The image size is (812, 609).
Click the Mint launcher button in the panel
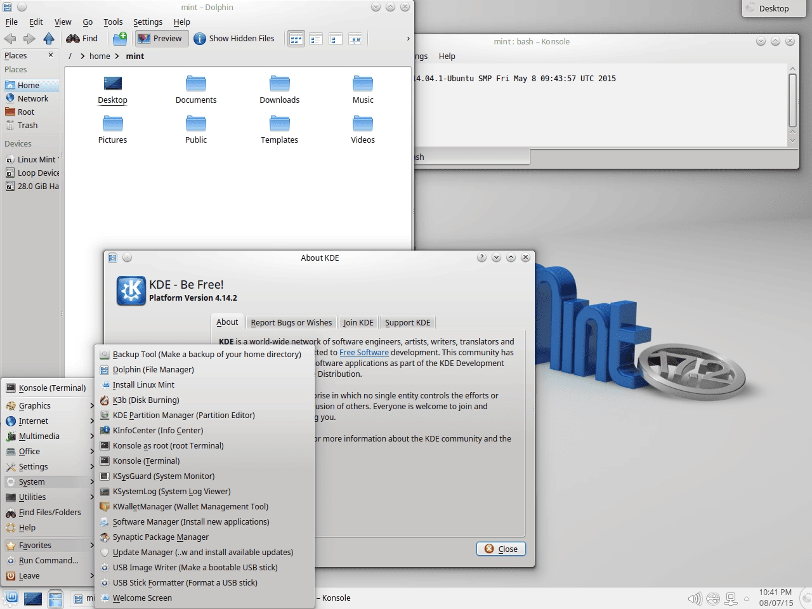coord(11,598)
